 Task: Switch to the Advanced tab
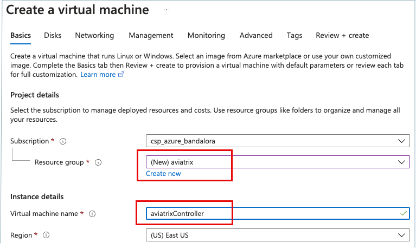[256, 36]
